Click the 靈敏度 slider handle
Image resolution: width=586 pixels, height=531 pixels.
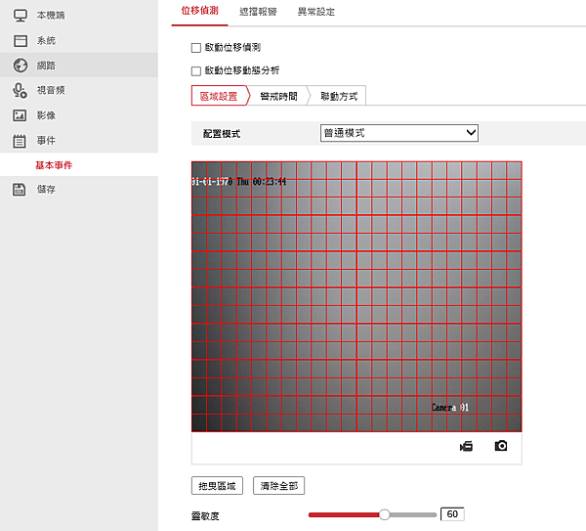(x=384, y=514)
